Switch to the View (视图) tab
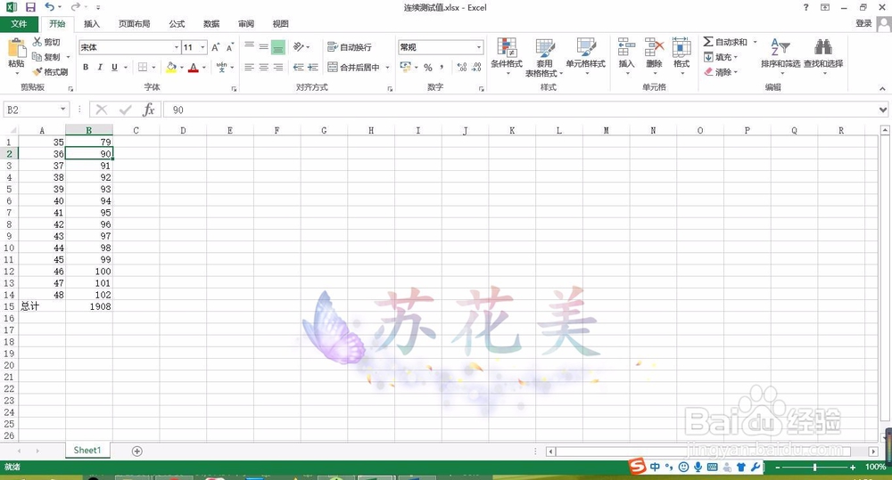 [280, 24]
